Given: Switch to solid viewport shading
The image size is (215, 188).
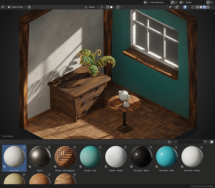Looking at the screenshot, I should click(201, 7).
